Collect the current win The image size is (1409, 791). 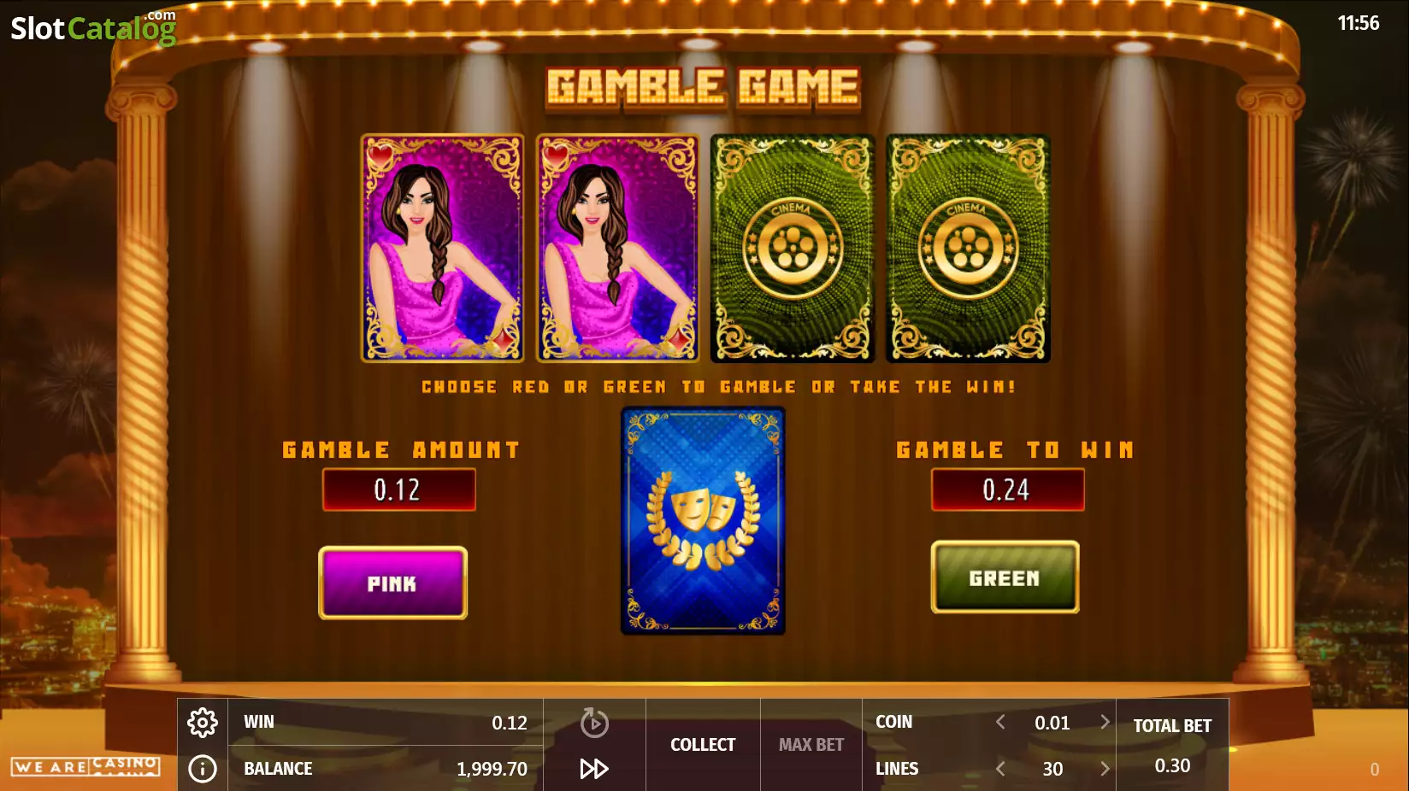pos(703,745)
